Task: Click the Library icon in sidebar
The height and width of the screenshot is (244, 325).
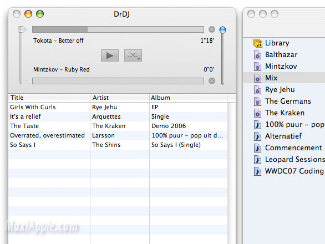Action: coord(258,43)
